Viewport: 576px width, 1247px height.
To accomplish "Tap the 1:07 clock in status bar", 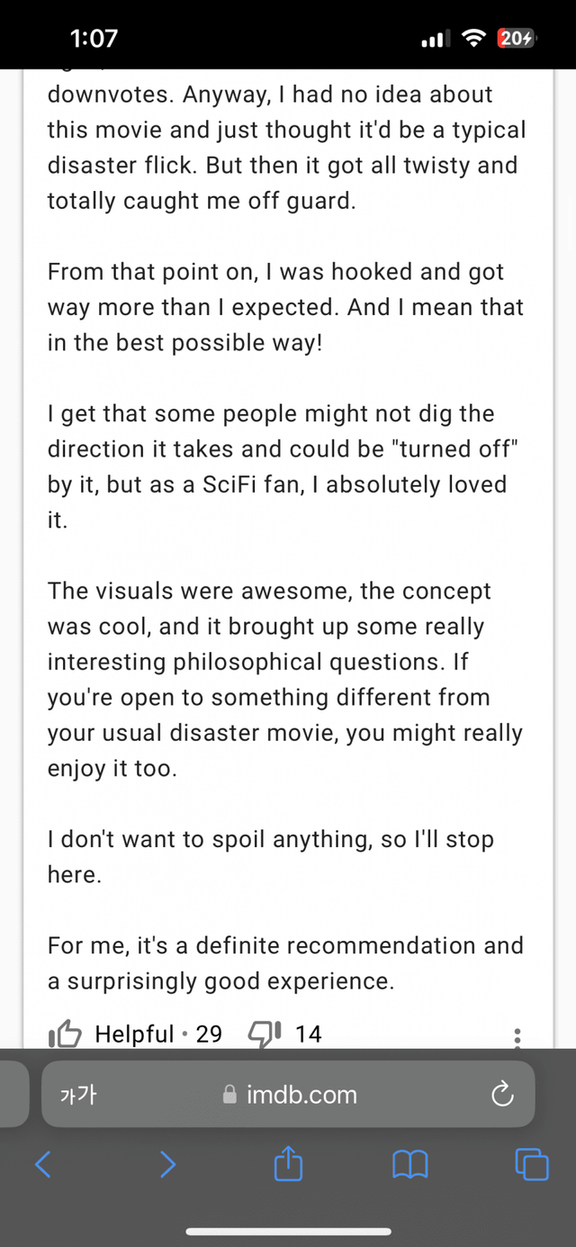I will pyautogui.click(x=94, y=38).
